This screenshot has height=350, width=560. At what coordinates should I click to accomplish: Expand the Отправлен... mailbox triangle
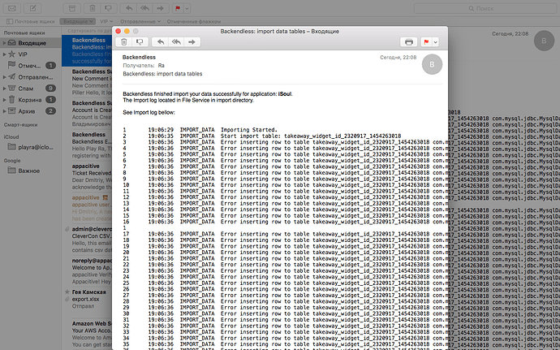(x=4, y=77)
